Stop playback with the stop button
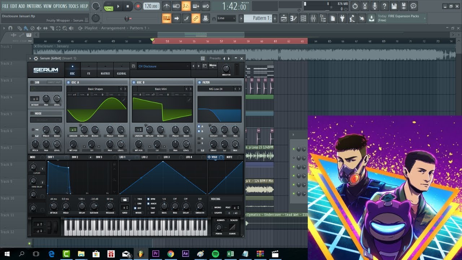462x260 pixels. tap(128, 6)
